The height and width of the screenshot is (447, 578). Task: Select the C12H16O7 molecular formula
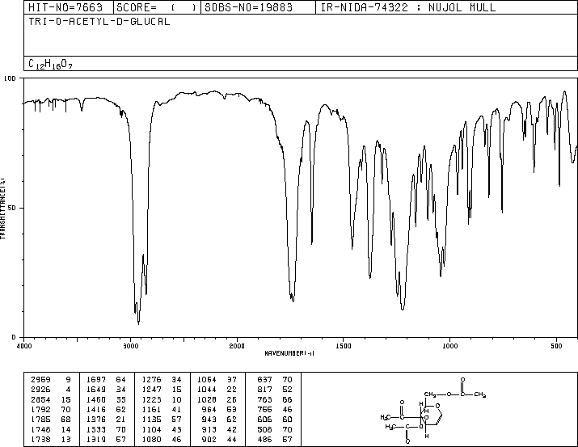click(x=50, y=64)
